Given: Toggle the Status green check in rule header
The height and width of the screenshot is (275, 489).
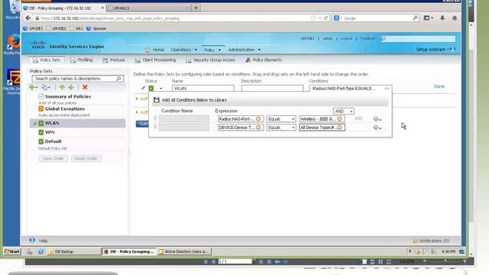Looking at the screenshot, I should [151, 89].
